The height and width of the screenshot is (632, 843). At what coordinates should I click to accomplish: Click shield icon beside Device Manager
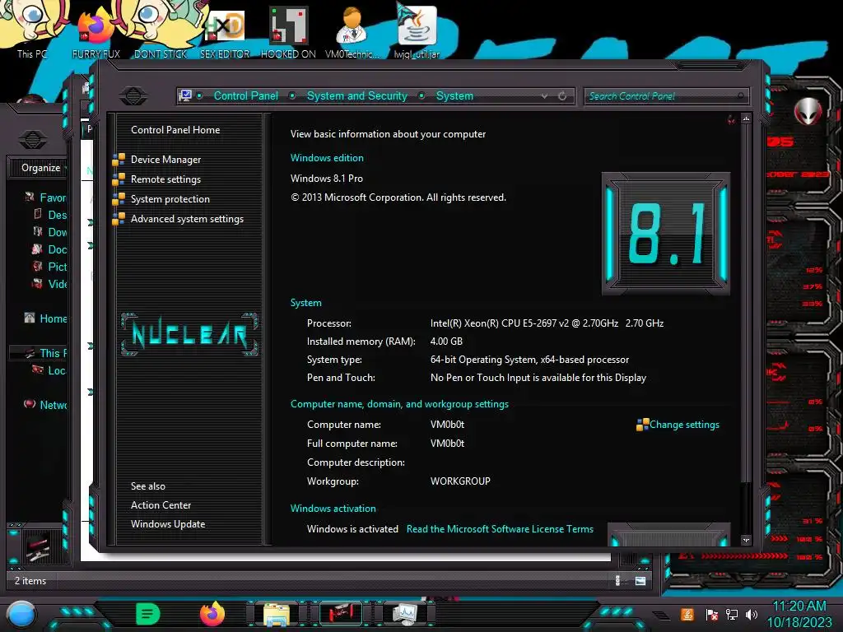(119, 160)
